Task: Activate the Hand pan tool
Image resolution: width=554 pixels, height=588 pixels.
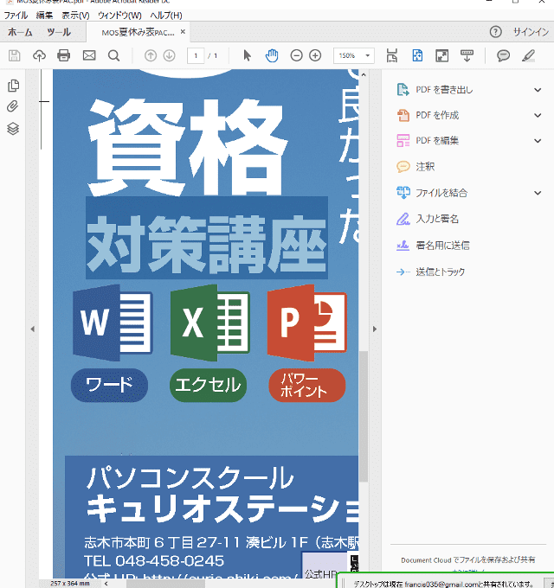Action: pos(271,56)
